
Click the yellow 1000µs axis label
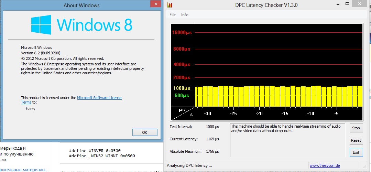[182, 88]
